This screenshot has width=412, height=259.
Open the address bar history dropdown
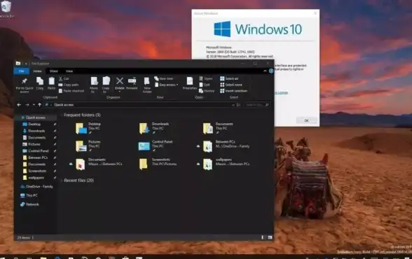pyautogui.click(x=233, y=105)
